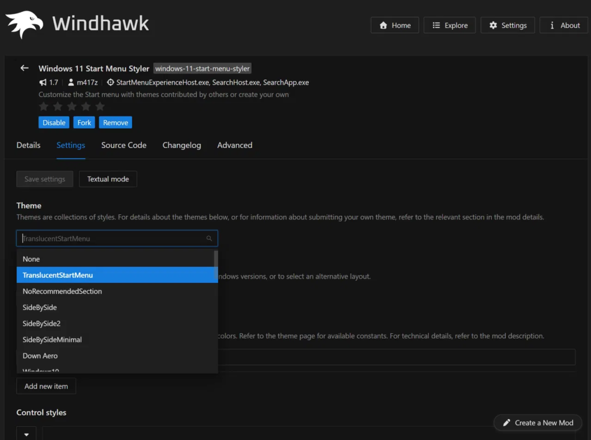Viewport: 591px width, 440px height.
Task: Click the fourth rating star
Action: [86, 107]
